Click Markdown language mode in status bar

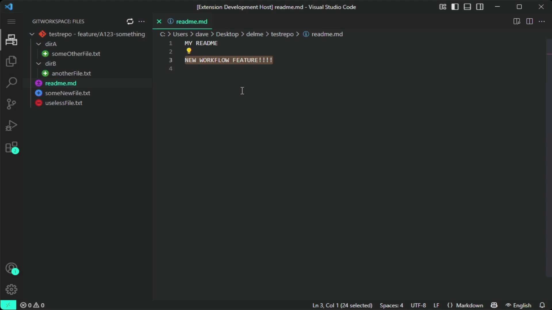(x=469, y=305)
